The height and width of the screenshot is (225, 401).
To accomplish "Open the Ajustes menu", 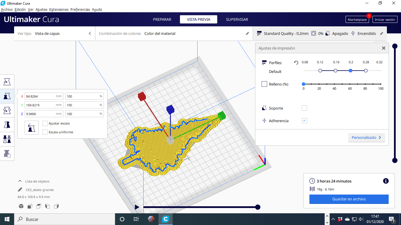I will click(x=41, y=9).
